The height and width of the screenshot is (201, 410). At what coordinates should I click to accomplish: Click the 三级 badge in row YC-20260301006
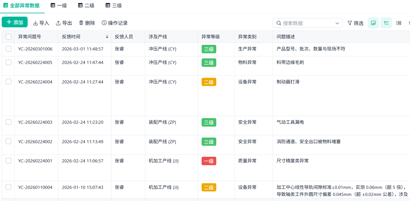tap(209, 49)
